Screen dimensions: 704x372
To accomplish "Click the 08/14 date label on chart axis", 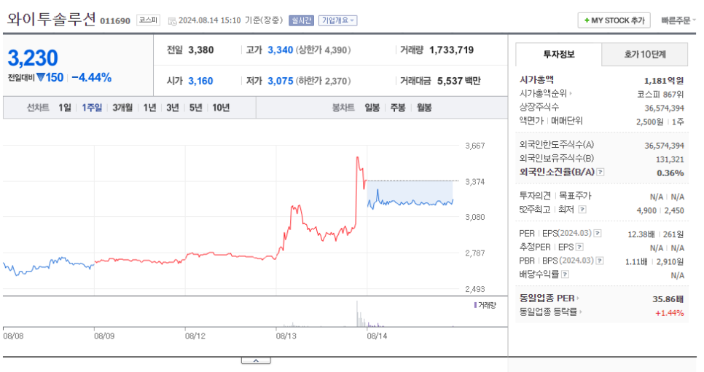I will (378, 336).
